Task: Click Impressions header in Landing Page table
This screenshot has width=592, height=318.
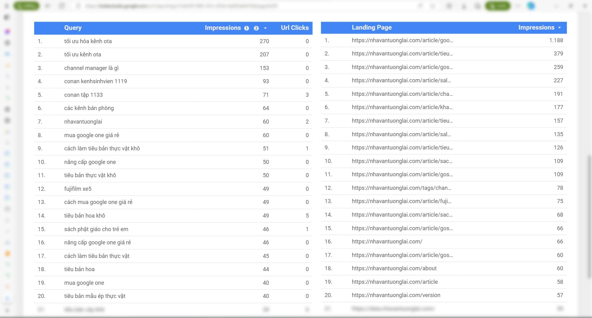Action: (536, 27)
